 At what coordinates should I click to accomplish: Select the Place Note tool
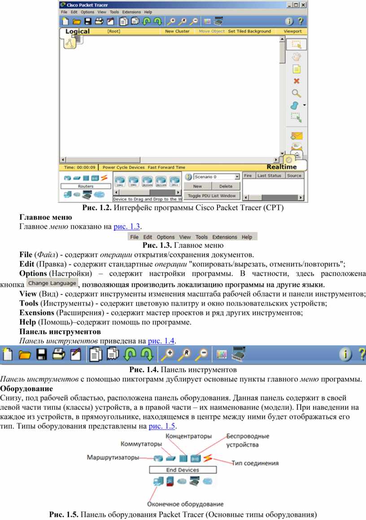coord(296,69)
